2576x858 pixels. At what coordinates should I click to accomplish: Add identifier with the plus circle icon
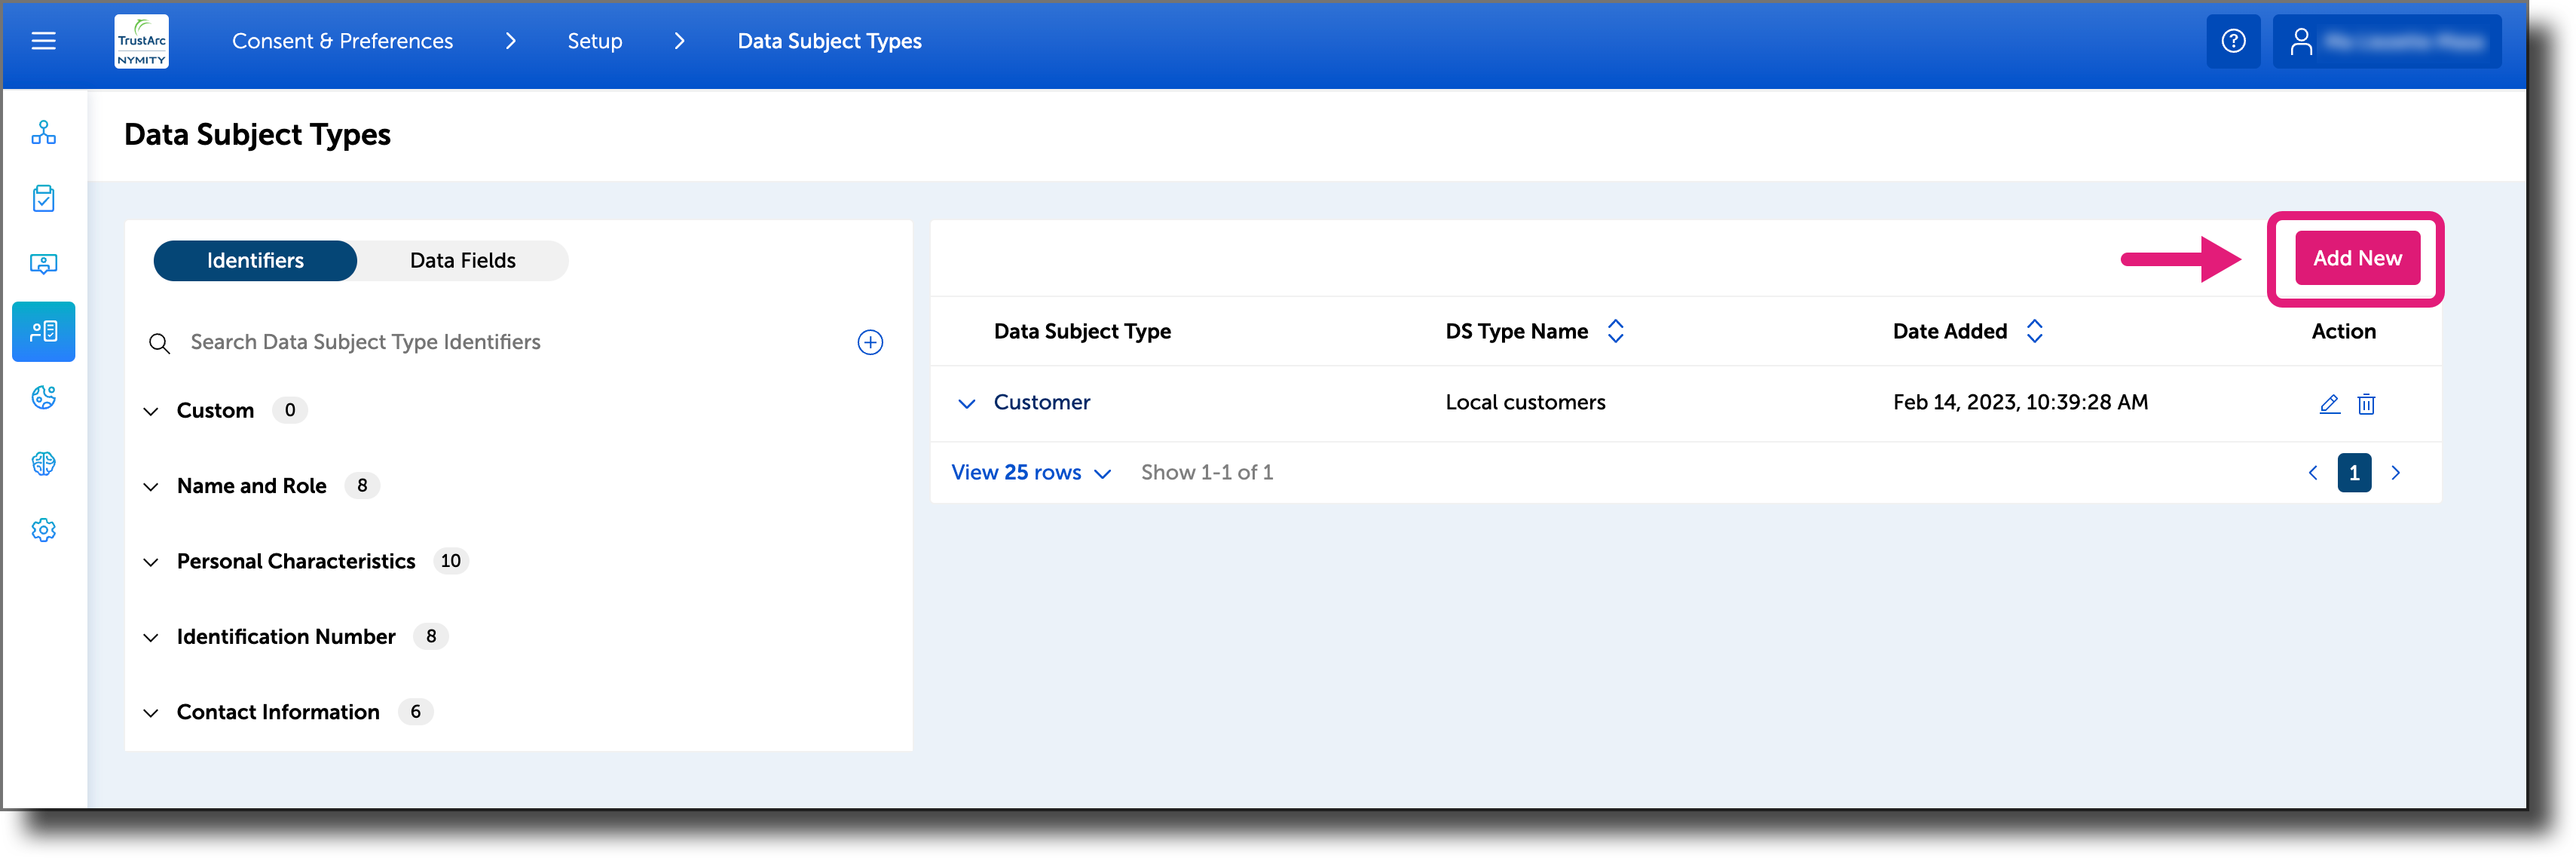pos(870,342)
